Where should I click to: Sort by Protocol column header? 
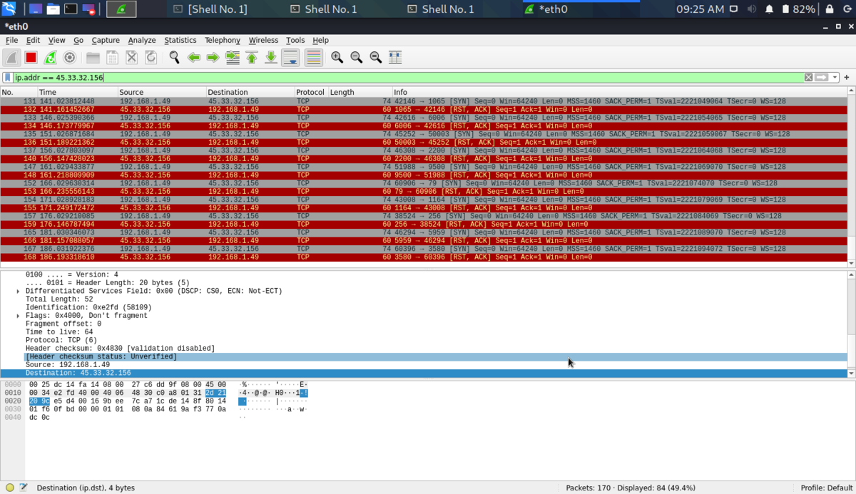(x=312, y=93)
